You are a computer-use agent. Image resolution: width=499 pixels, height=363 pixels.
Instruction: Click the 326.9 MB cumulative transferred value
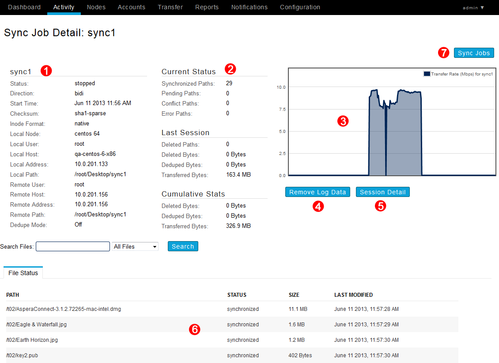coord(238,226)
